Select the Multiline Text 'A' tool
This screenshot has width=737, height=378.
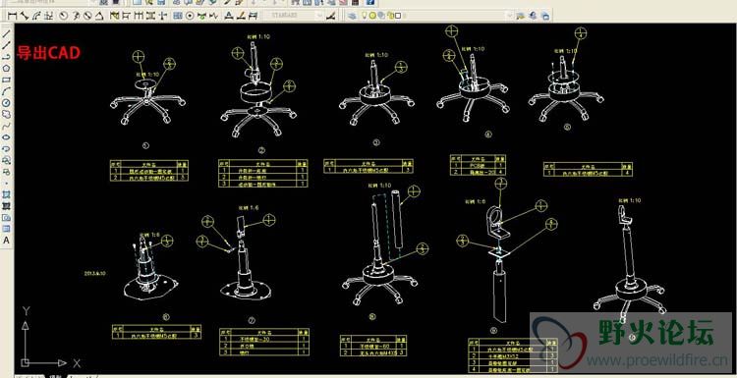[x=7, y=240]
